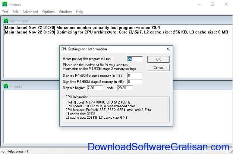Open the Window menu
Screen dimensions: 233x154
(x=65, y=12)
